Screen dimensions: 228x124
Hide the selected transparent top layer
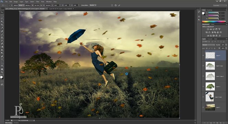tap(203, 55)
